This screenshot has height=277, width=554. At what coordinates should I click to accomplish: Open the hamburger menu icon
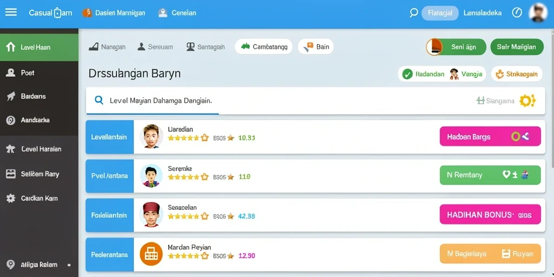pos(11,12)
